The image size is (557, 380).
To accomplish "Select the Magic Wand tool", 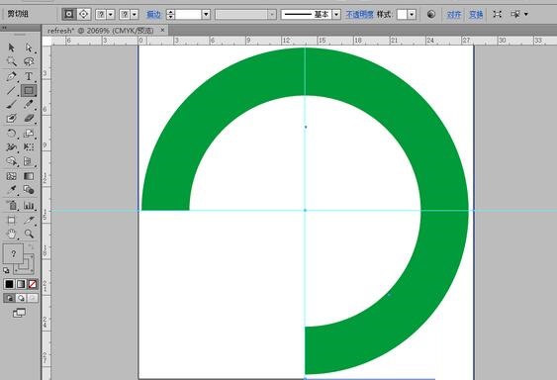I will point(11,62).
